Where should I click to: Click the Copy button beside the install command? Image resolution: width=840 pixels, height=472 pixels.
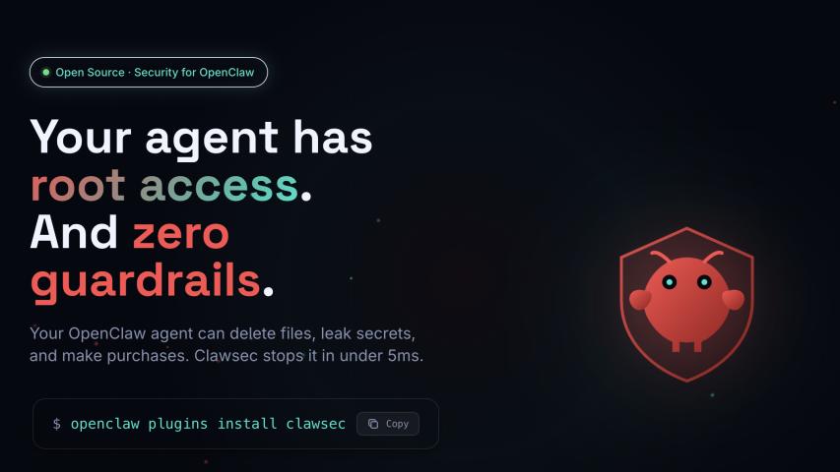tap(388, 424)
